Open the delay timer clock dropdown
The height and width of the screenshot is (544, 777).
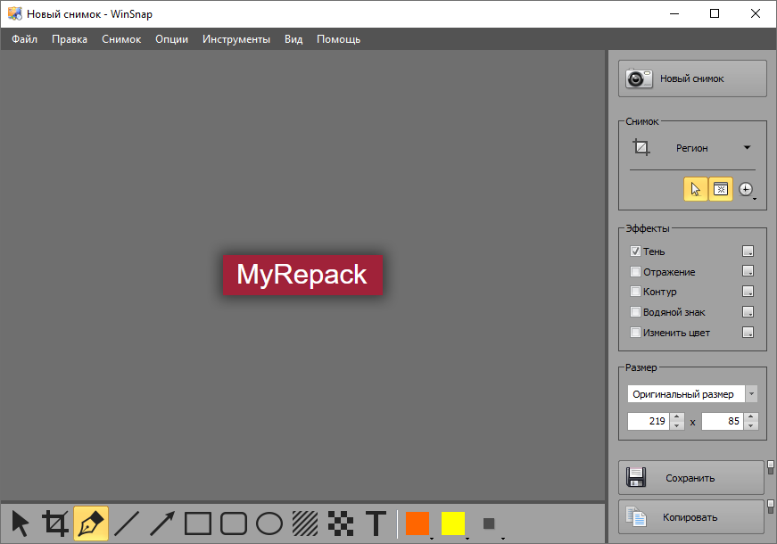(x=747, y=190)
